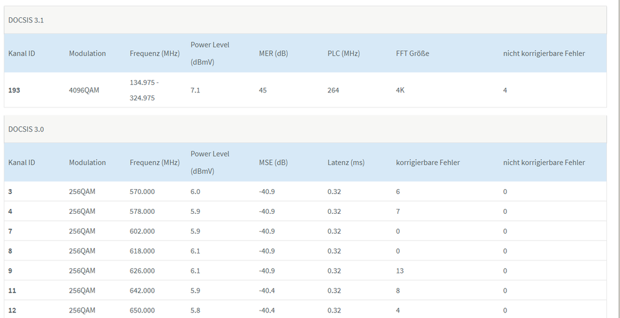Click frequency 618.000
This screenshot has width=620, height=318.
click(142, 251)
